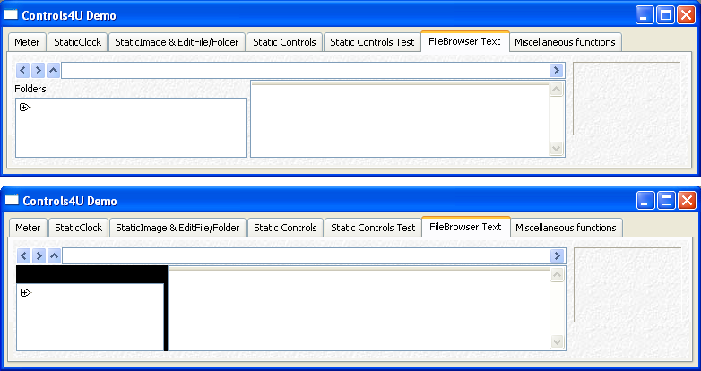
Task: Maximize the bottom Controls4U Demo window
Action: tap(666, 201)
